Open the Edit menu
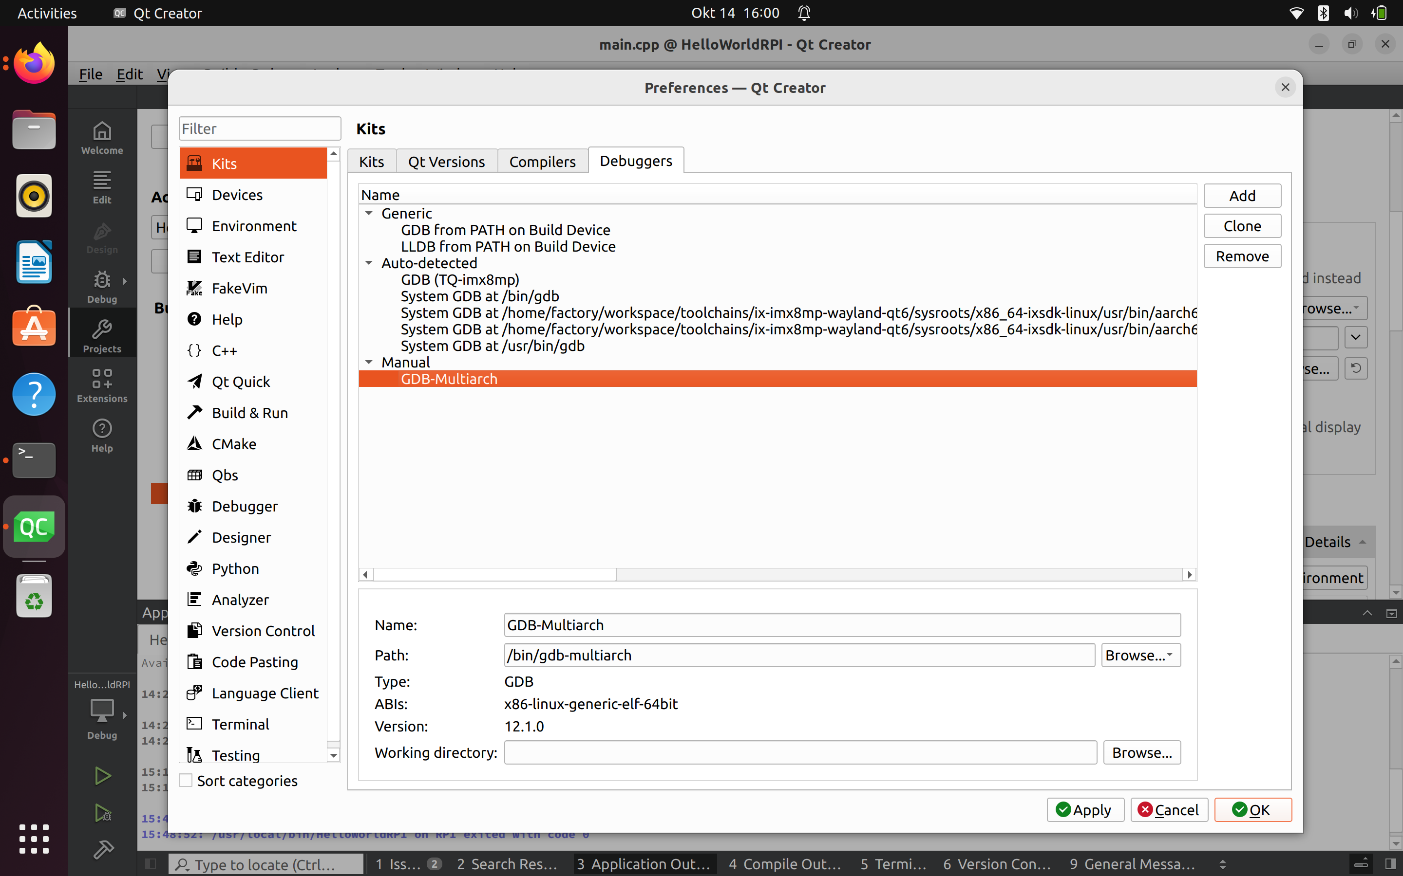Viewport: 1403px width, 876px height. tap(129, 74)
